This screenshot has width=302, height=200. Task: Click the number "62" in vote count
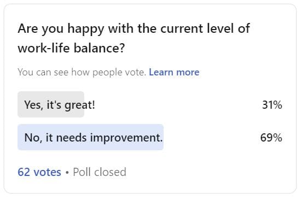click(24, 172)
